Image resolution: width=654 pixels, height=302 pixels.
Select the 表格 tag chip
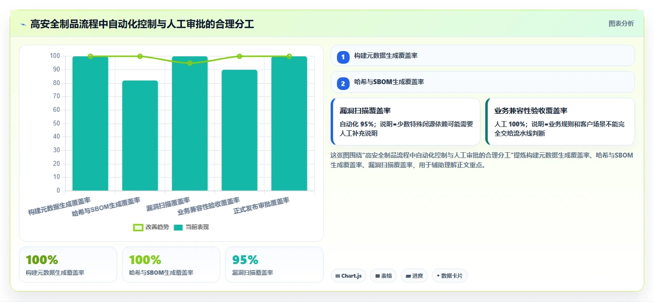pos(383,276)
